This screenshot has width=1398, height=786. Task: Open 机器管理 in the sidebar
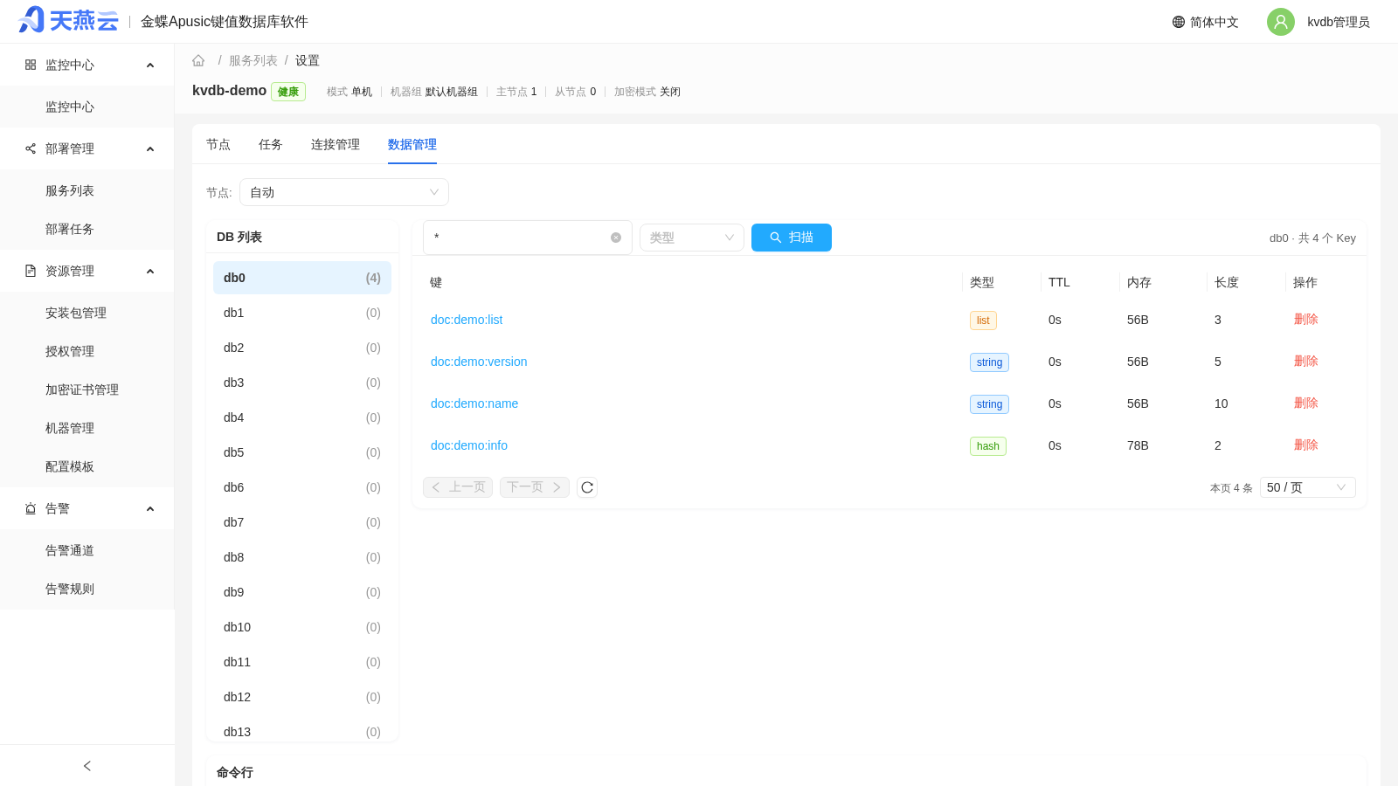coord(70,428)
